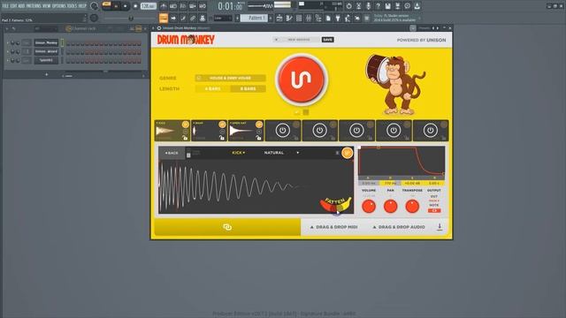Click the download icon beside Drag & Drop Audio
This screenshot has height=318, width=566.
(x=440, y=227)
